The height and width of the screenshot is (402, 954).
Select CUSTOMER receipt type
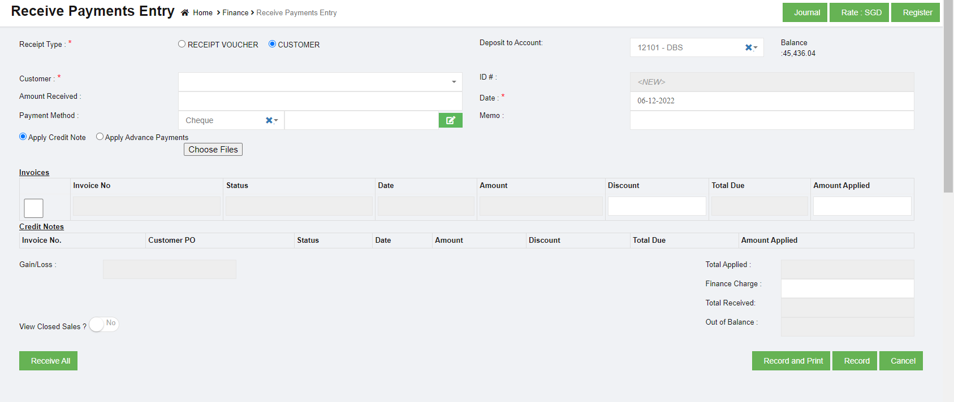[272, 44]
